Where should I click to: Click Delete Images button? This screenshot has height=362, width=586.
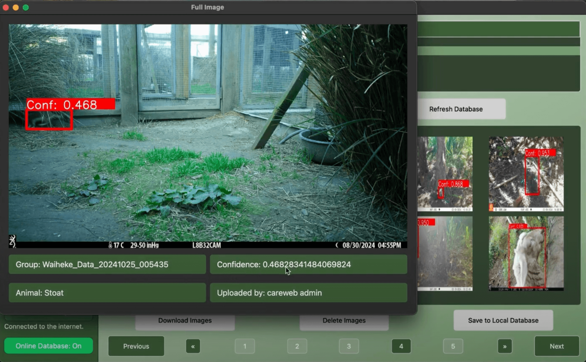point(344,321)
